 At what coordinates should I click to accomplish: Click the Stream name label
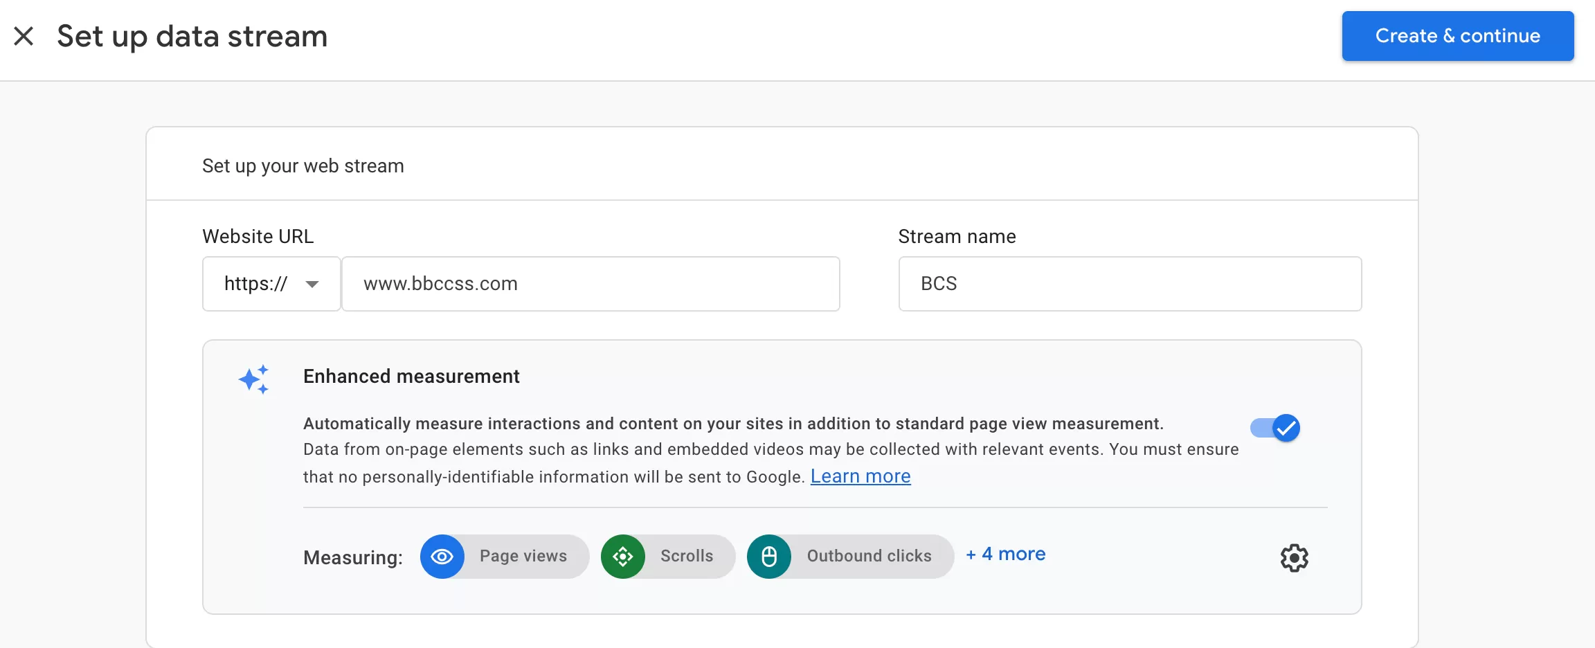pyautogui.click(x=957, y=237)
